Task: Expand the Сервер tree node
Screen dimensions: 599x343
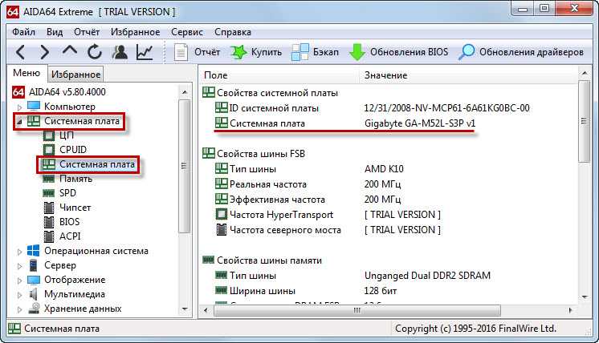Action: [x=19, y=266]
